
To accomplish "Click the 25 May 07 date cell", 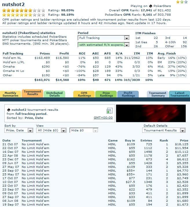I will (x=11, y=175).
